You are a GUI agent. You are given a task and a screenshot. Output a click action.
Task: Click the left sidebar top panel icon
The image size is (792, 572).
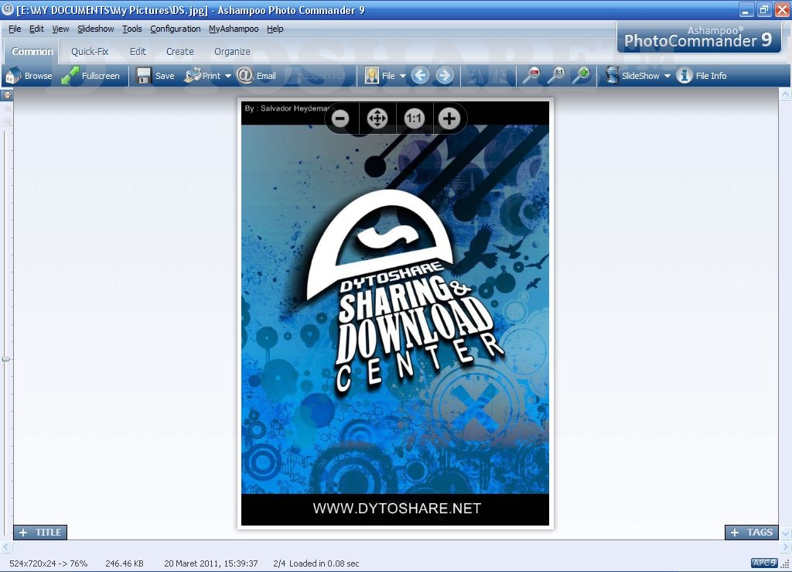7,95
